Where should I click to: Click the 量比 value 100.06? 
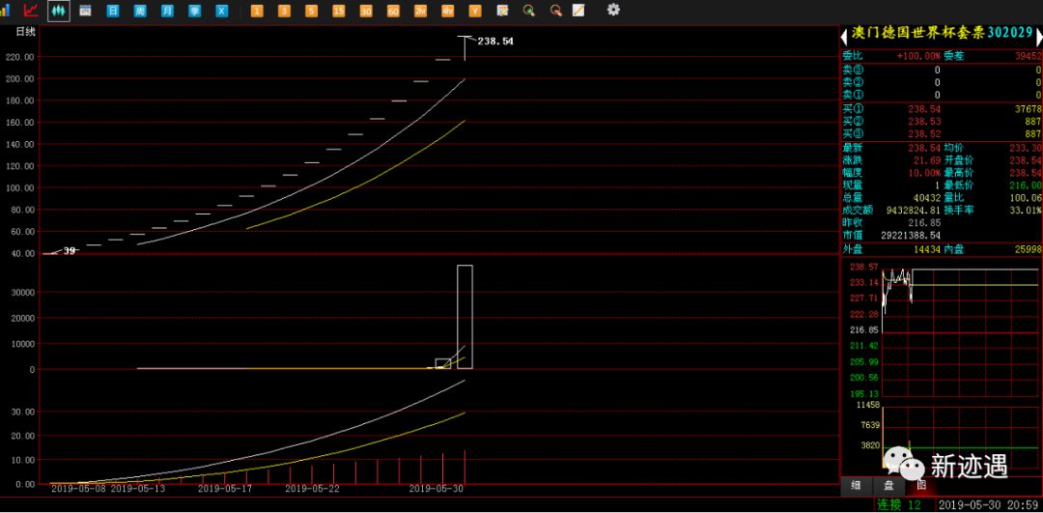(1025, 198)
